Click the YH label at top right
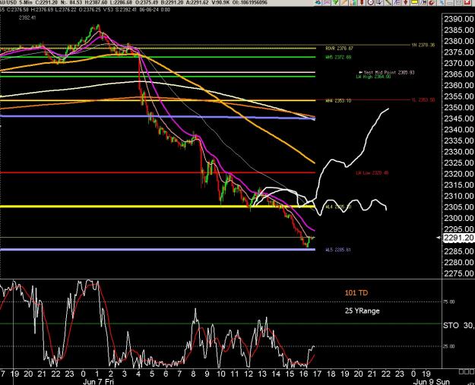Screen dimensions: 475x385 click(x=423, y=45)
